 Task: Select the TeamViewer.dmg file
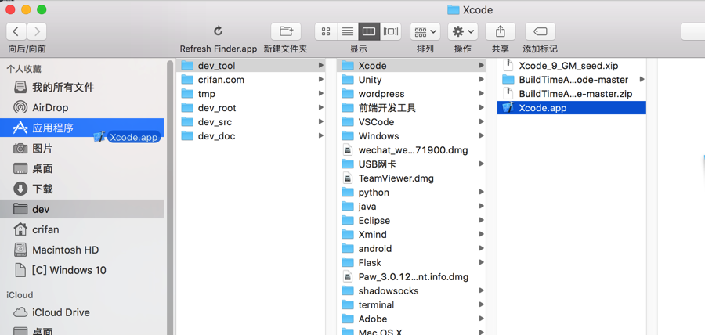pos(411,178)
